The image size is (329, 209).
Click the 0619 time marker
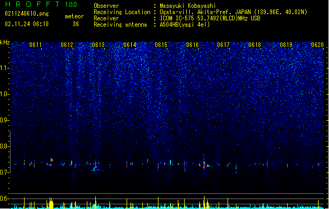point(286,45)
